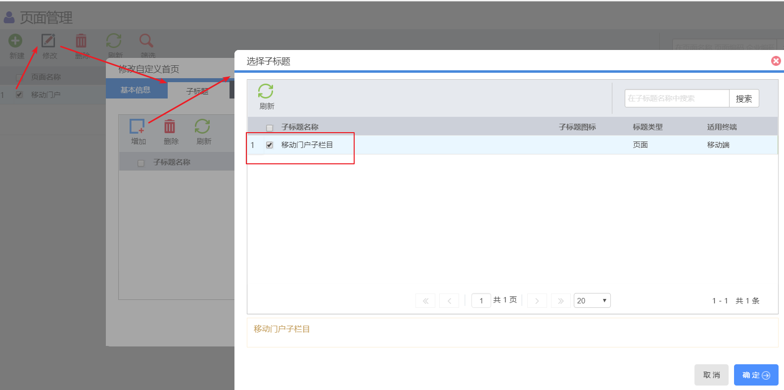Click the subtitle name search input field
The width and height of the screenshot is (784, 390).
(676, 98)
